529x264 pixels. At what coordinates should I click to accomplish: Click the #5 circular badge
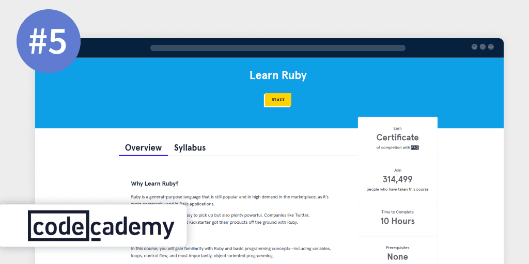pyautogui.click(x=48, y=41)
